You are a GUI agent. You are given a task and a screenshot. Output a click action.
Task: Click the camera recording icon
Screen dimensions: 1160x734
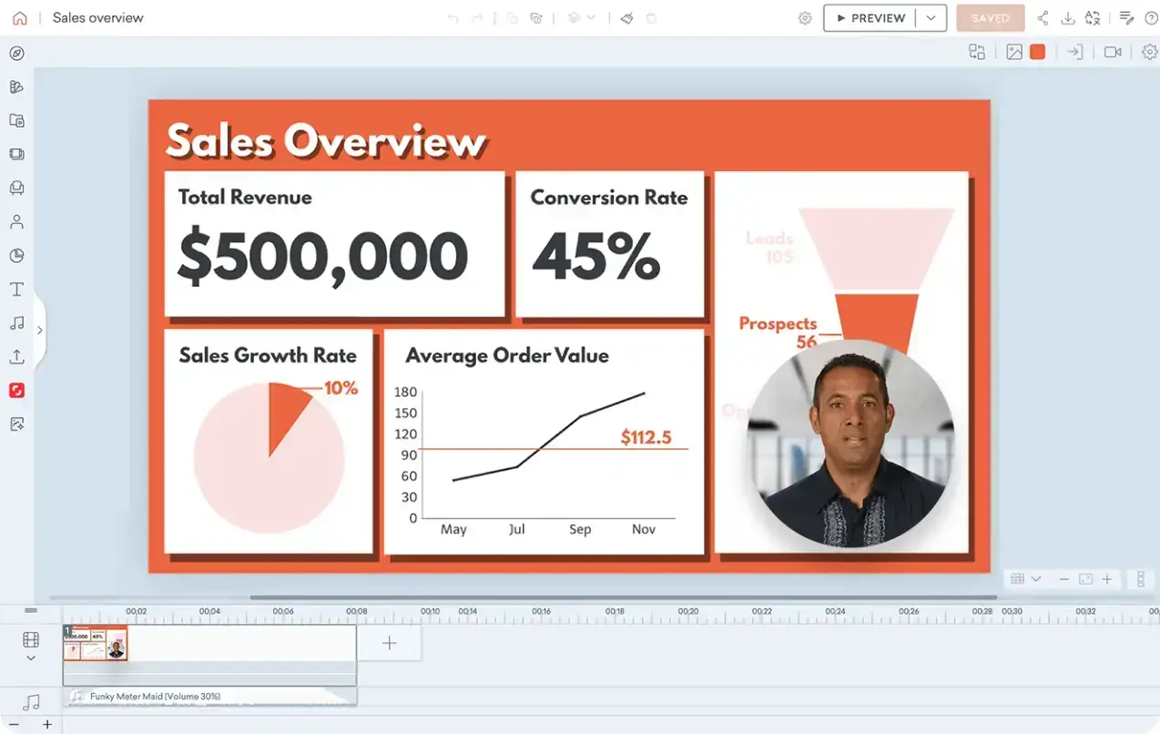pyautogui.click(x=1113, y=52)
